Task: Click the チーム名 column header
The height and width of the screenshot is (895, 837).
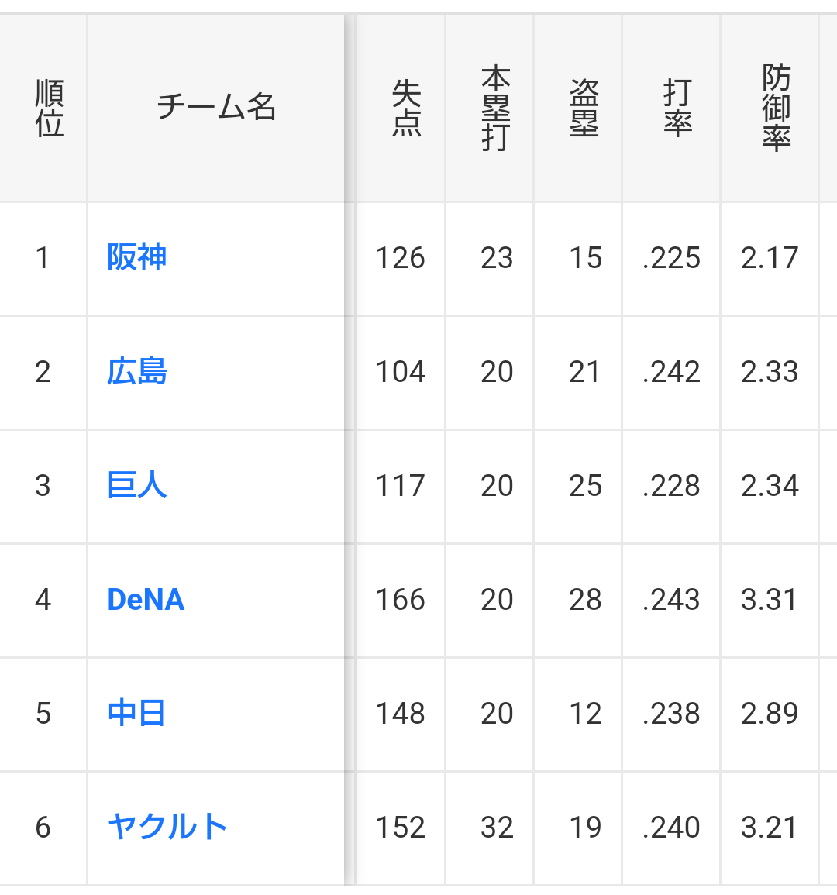Action: coord(216,108)
